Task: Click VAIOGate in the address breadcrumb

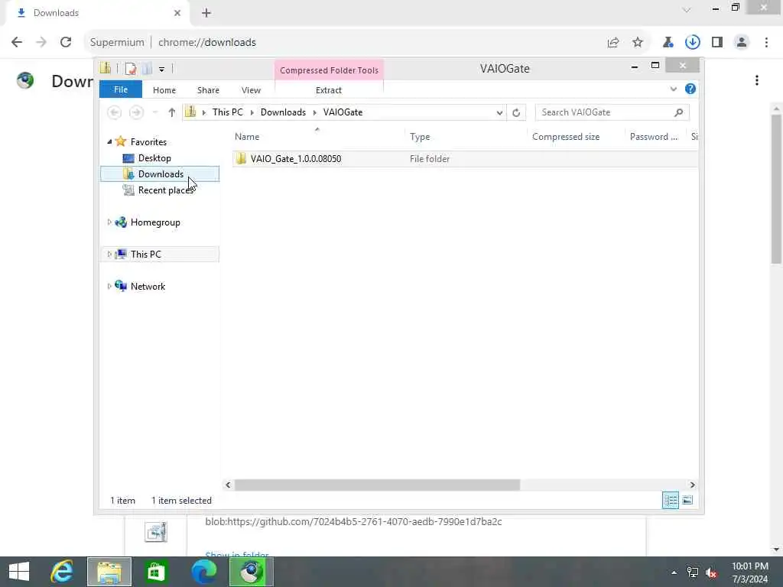Action: coord(343,112)
